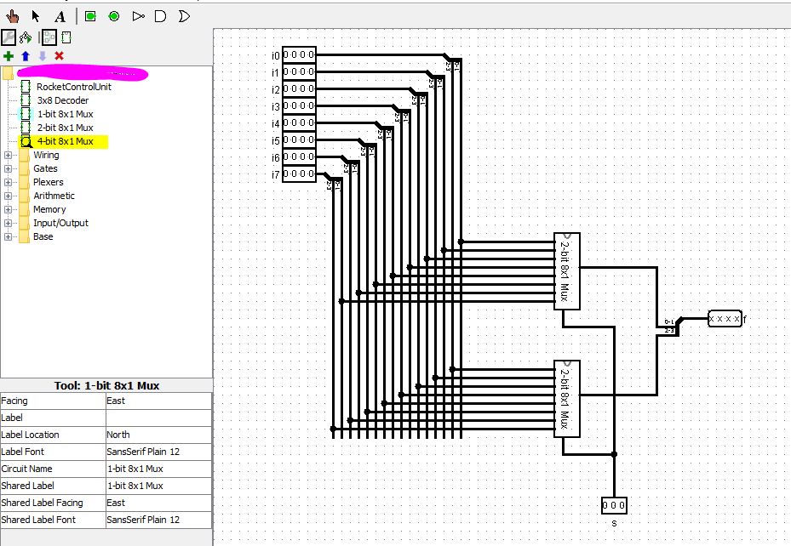
Task: Select the upper 2-bit 8x1 Mux component
Action: [x=567, y=271]
